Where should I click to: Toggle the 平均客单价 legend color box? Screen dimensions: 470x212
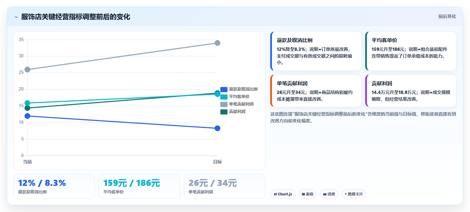point(224,97)
